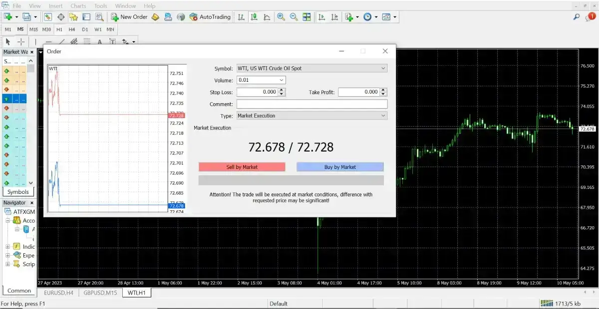Select the Vertical Line drawing tool

[35, 42]
